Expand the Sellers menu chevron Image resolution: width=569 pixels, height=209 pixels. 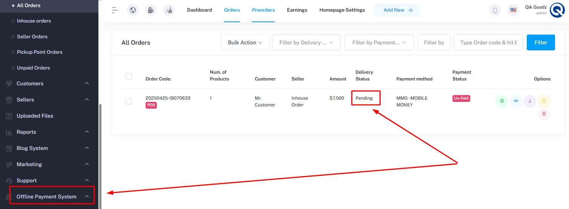click(x=87, y=100)
